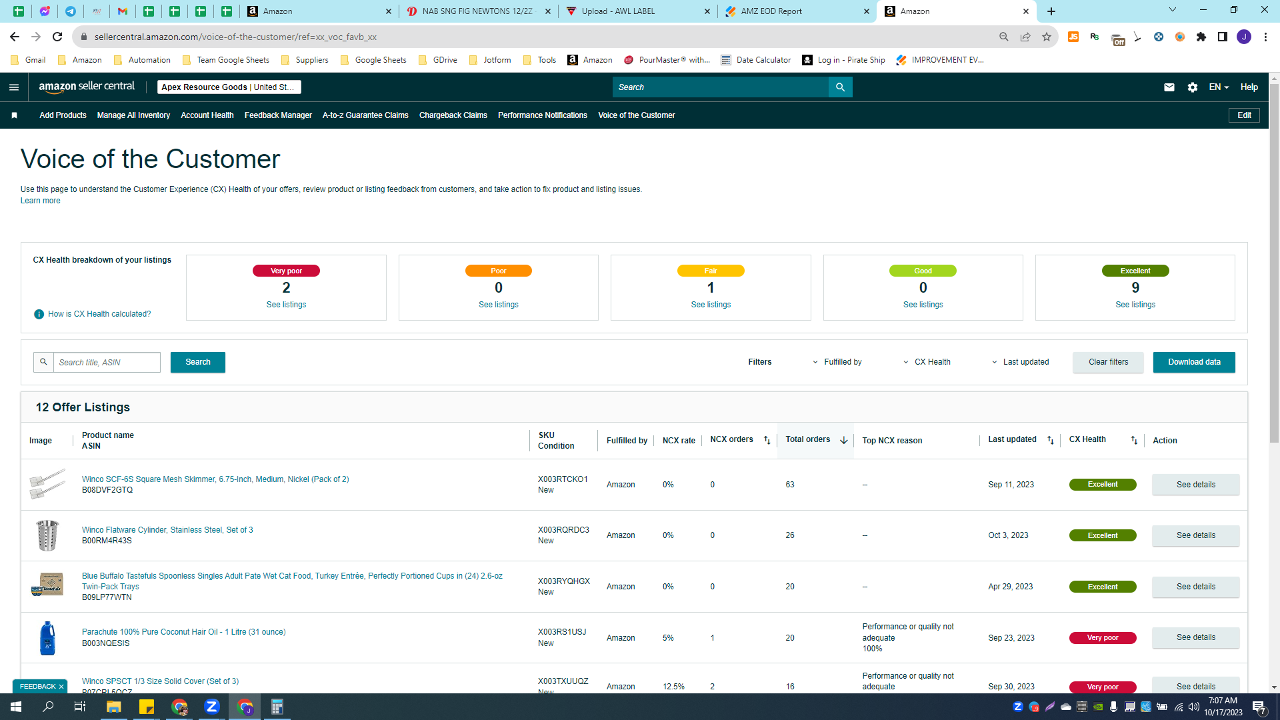Open File Explorer from taskbar
Viewport: 1280px width, 720px height.
tap(114, 707)
